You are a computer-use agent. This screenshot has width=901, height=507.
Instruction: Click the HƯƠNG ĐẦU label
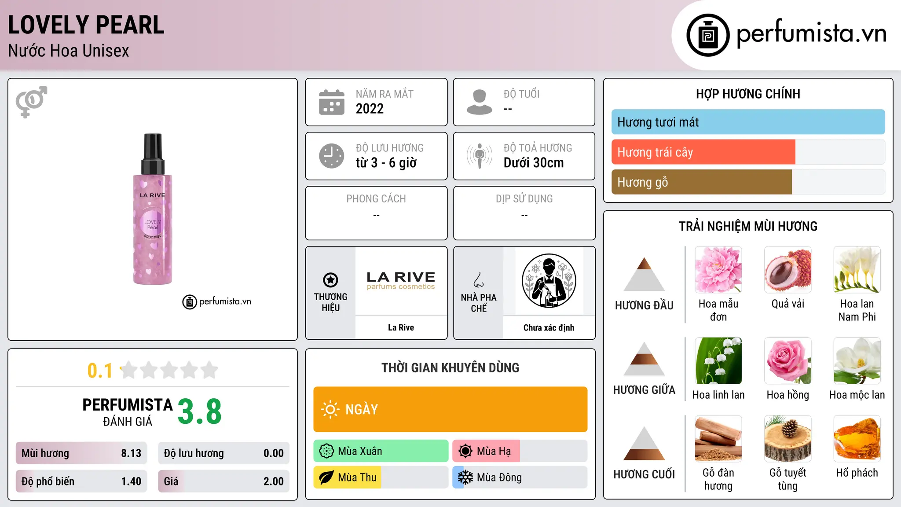coord(644,305)
